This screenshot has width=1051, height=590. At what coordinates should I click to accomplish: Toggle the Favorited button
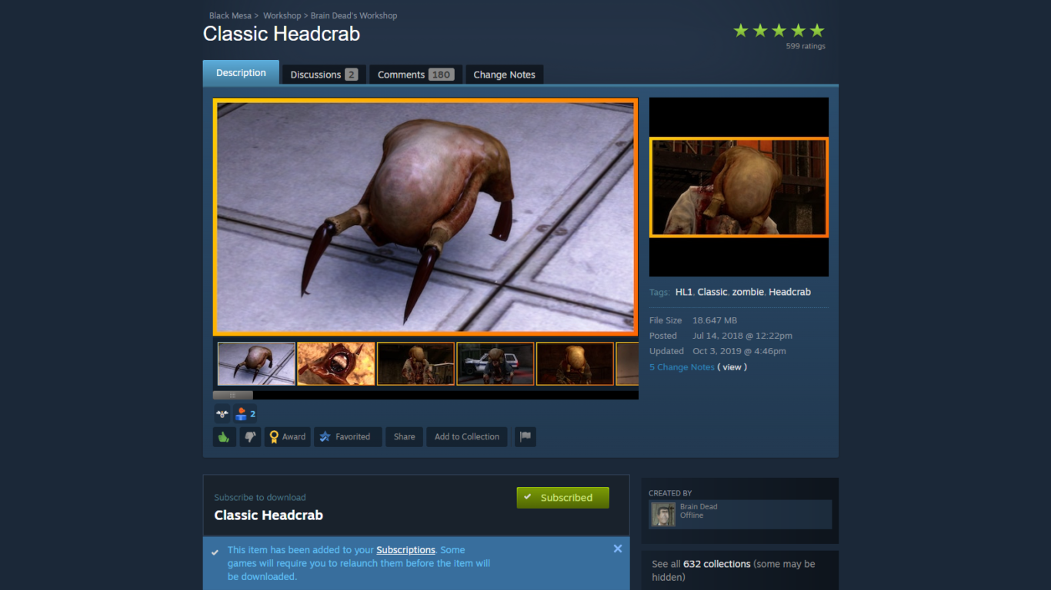(347, 436)
